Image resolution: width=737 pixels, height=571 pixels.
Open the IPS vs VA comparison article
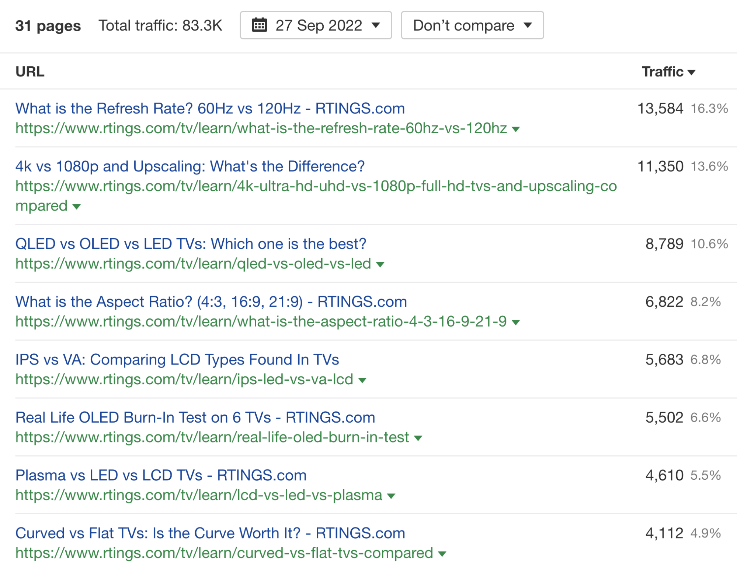178,359
